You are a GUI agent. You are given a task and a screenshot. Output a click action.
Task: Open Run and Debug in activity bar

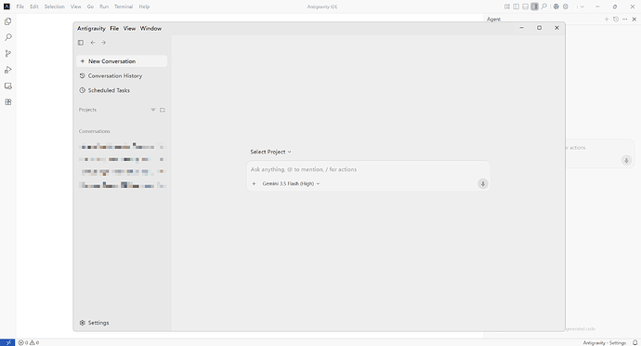coord(7,70)
